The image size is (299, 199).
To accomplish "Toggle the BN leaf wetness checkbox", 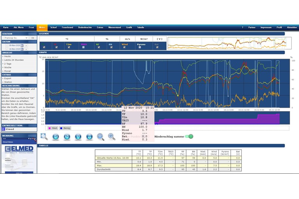I will pos(111,47).
